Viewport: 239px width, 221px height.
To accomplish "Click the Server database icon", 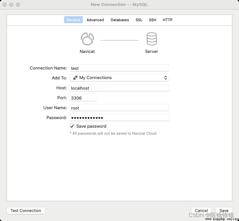I will (151, 39).
